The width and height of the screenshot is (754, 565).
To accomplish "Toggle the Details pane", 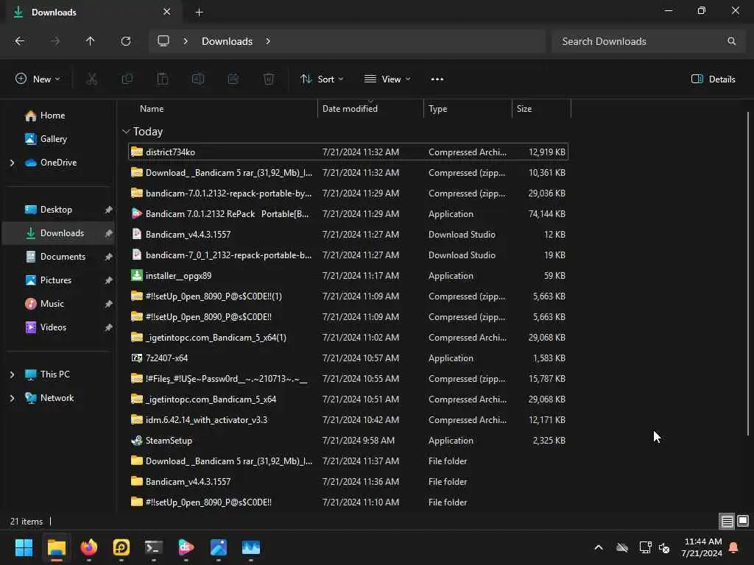I will (713, 79).
